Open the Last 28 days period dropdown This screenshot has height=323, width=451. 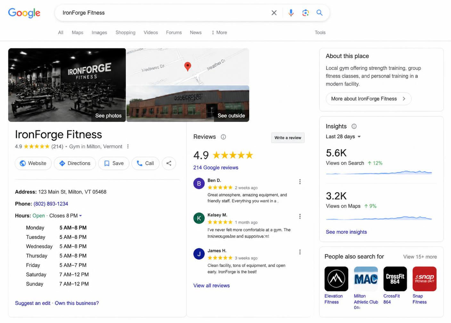coord(343,137)
